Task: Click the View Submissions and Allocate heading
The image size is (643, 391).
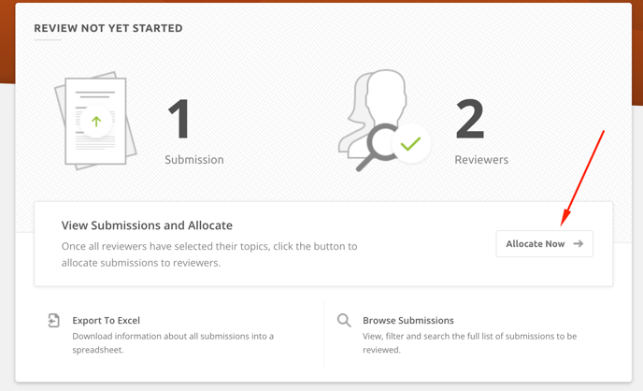Action: [147, 225]
